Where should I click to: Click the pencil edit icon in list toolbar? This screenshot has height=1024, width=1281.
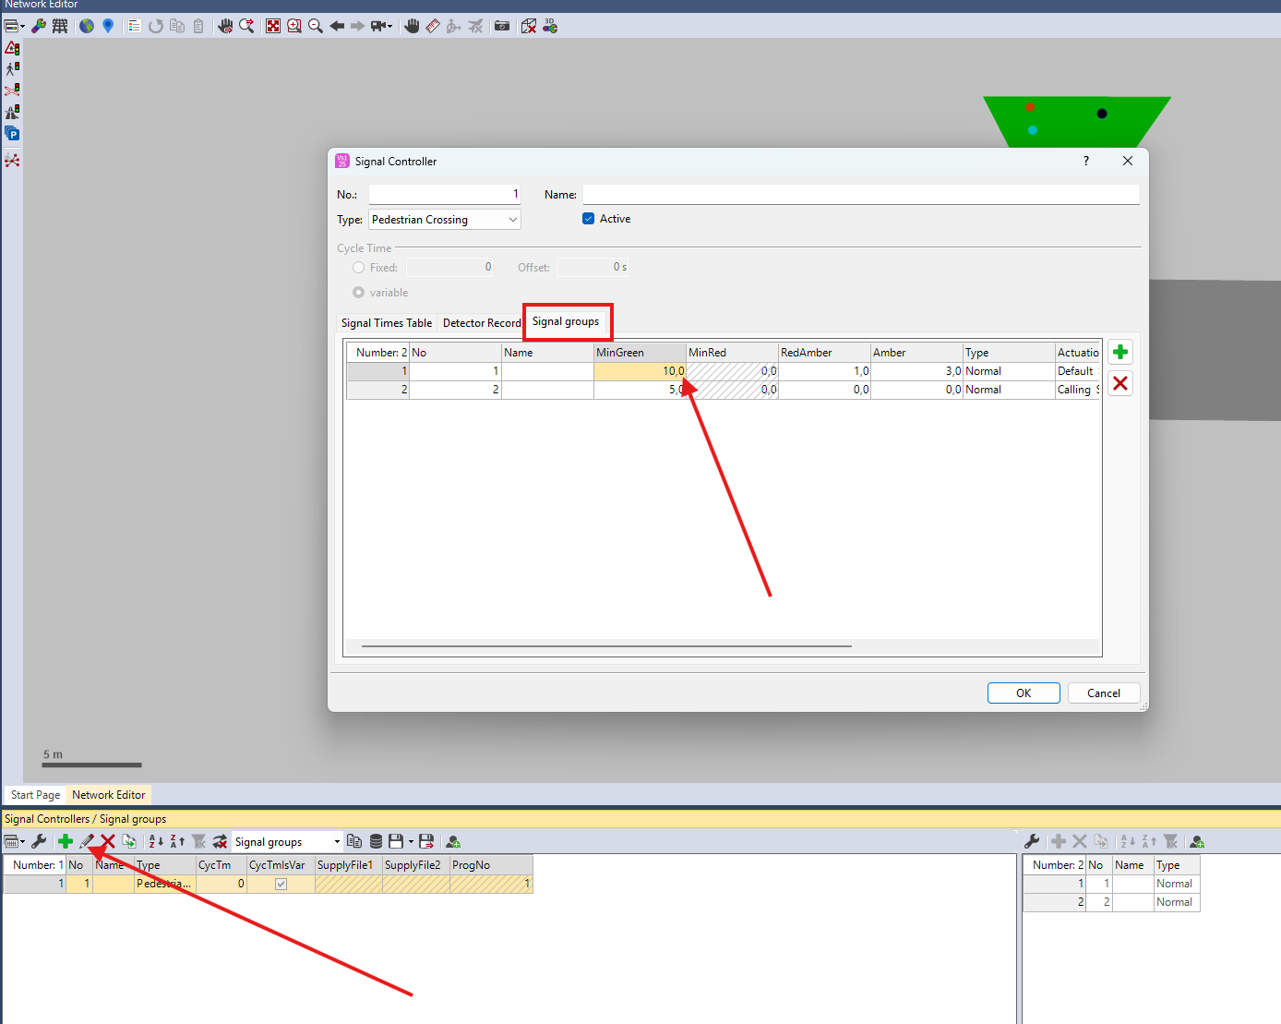click(87, 841)
